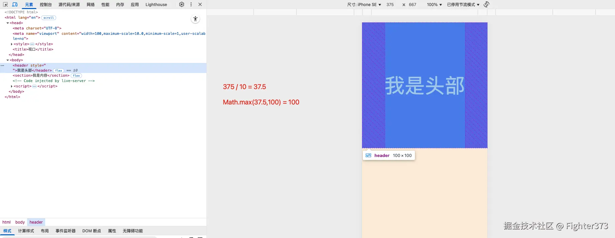Screen dimensions: 615x238
Task: Open the 源代码/来源 tab
Action: point(69,5)
